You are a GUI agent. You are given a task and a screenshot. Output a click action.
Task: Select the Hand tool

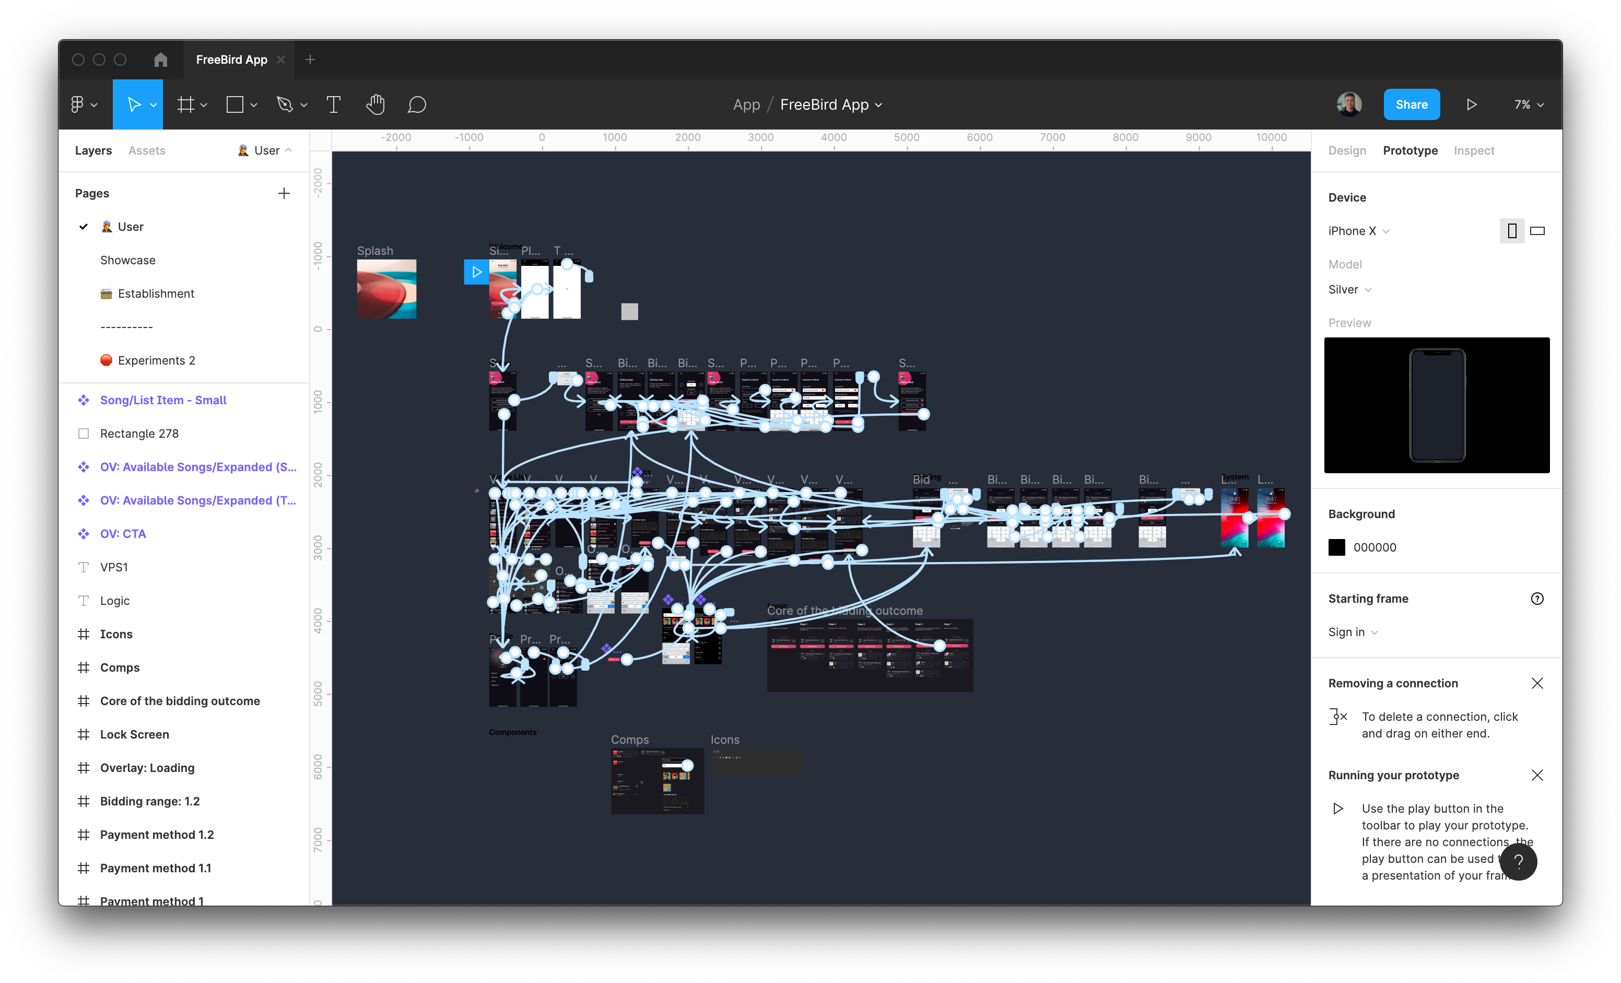pos(375,104)
